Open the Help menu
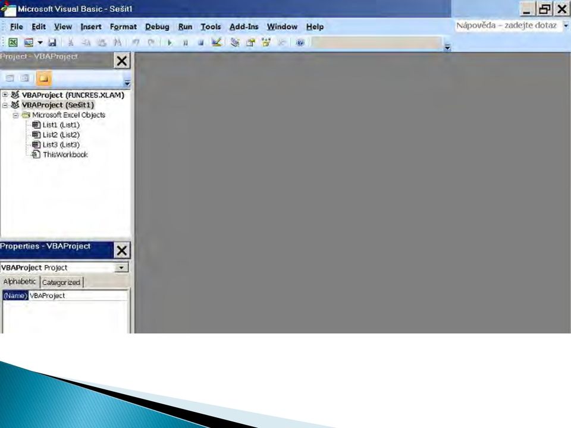Screen dimensions: 571x428 [315, 27]
